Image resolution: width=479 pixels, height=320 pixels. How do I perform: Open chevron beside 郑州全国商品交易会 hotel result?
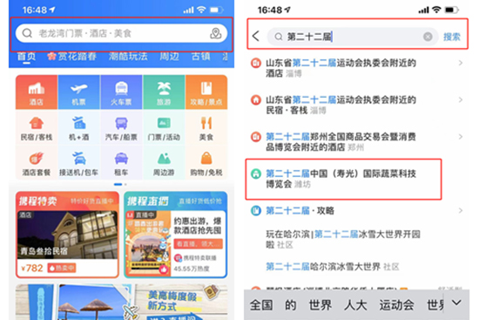[461, 137]
